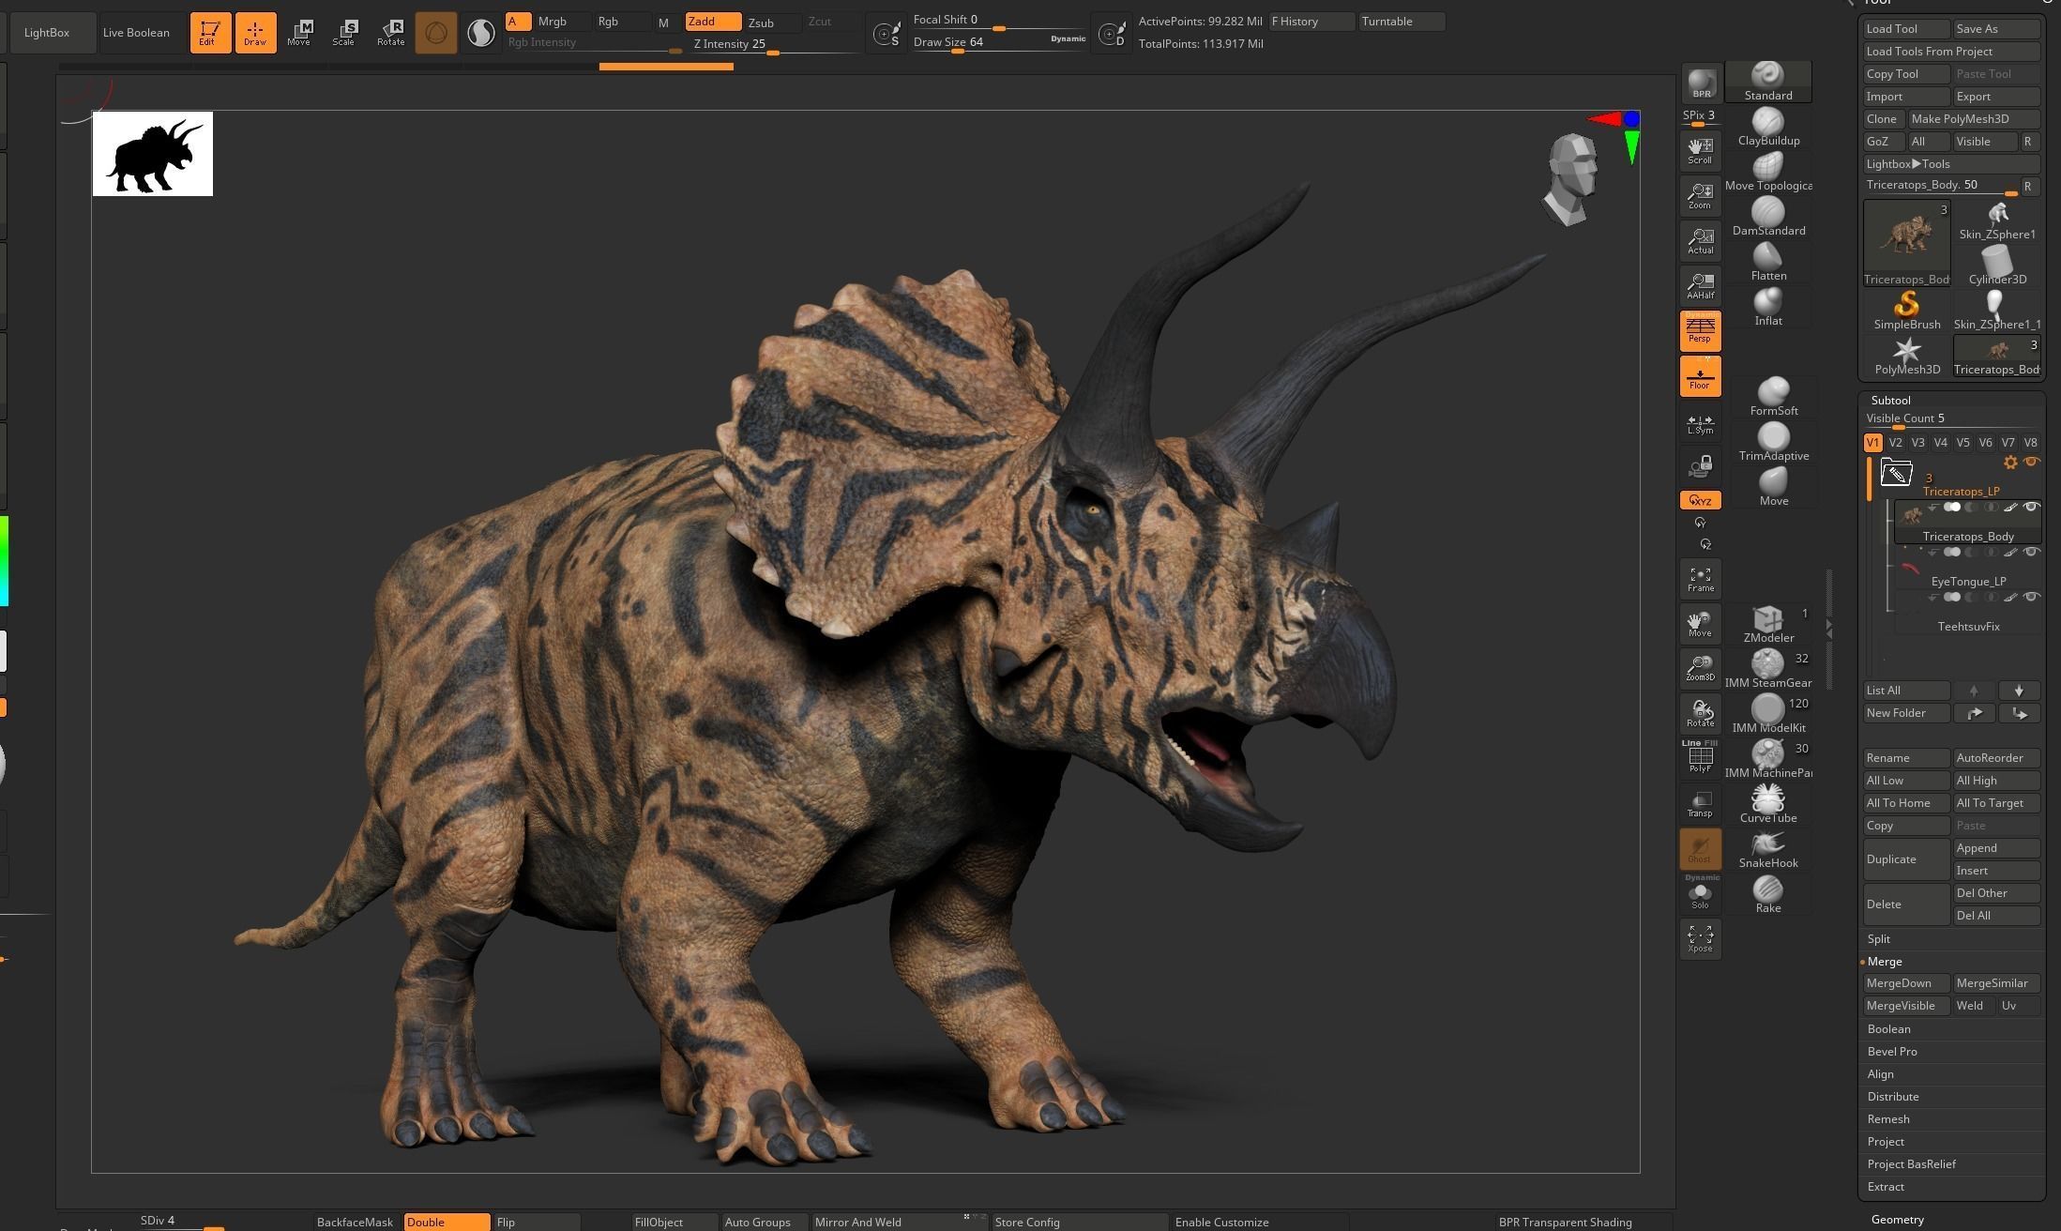Viewport: 2061px width, 1231px height.
Task: Select the Inflat brush
Action: [x=1767, y=307]
